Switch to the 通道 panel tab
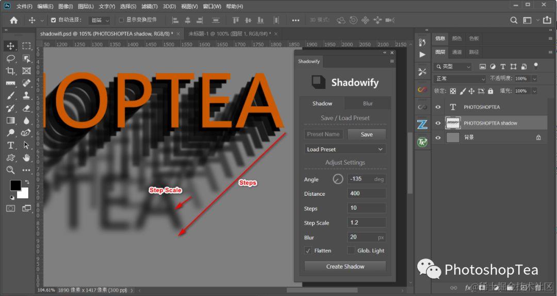The image size is (557, 296). tap(457, 52)
